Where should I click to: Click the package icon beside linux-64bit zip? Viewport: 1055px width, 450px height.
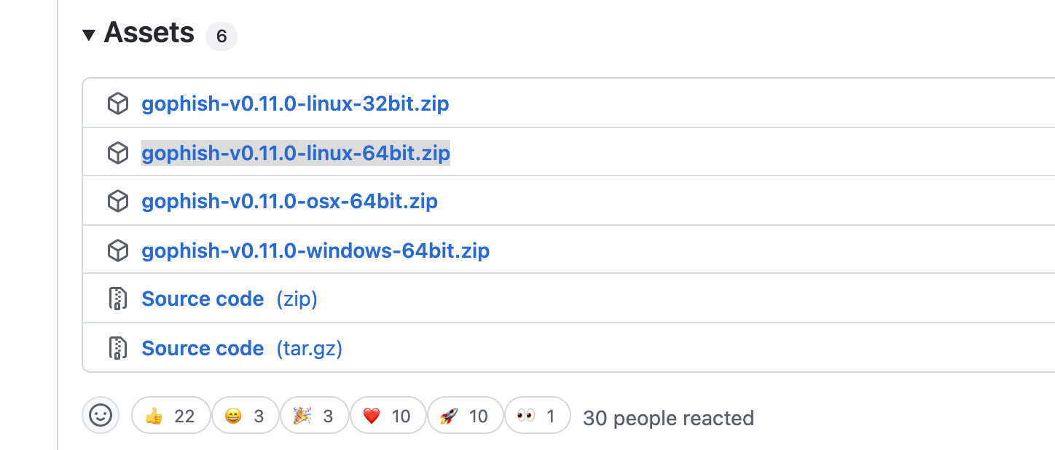(118, 153)
